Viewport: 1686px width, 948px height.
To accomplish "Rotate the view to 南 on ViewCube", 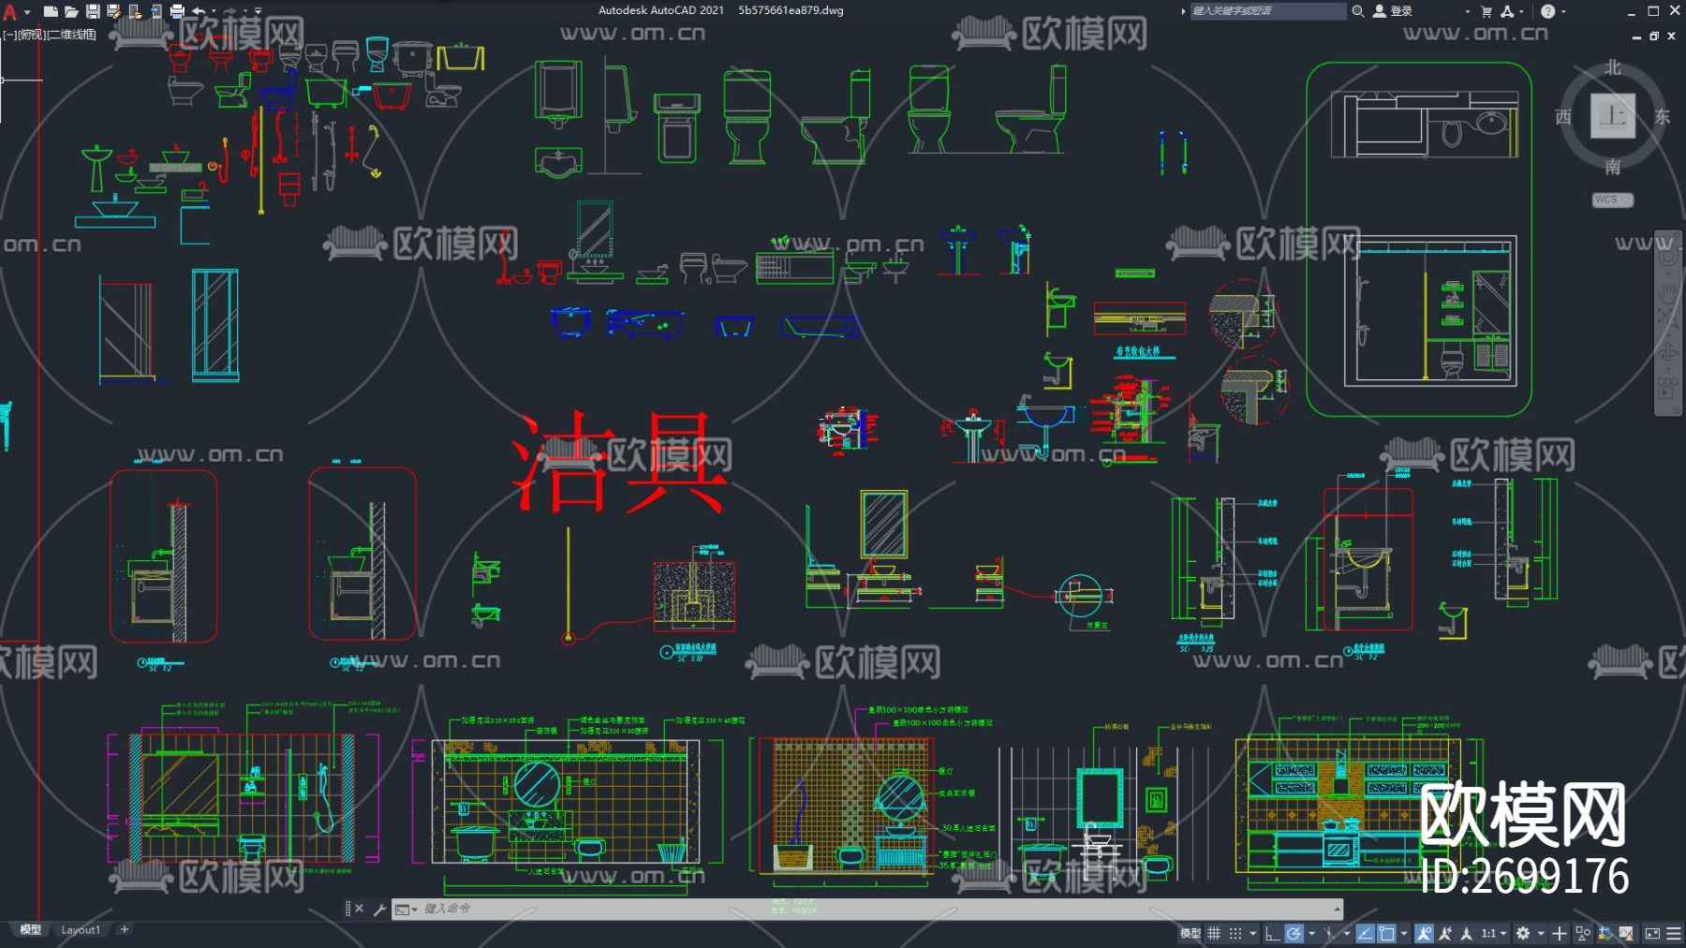I will tap(1612, 166).
